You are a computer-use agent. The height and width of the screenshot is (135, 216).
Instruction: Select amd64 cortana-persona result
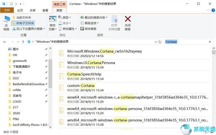click(x=134, y=122)
